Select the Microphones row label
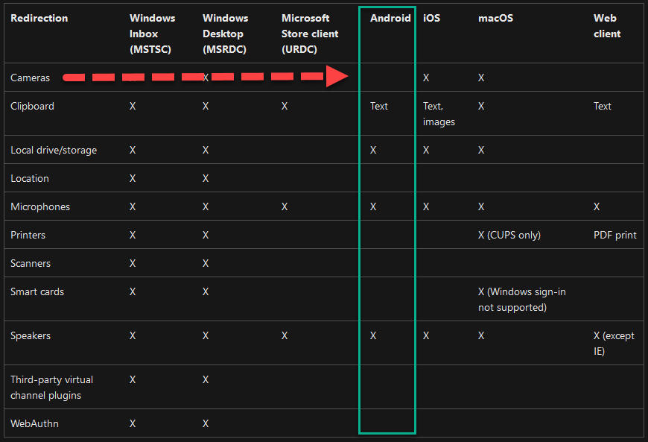The width and height of the screenshot is (648, 442). click(40, 206)
